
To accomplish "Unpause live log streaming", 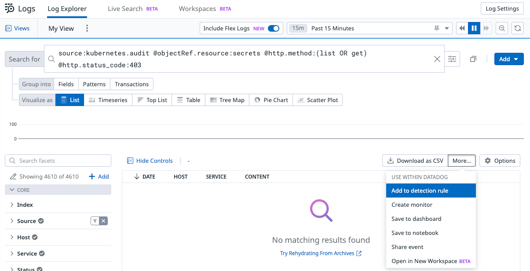I will [474, 28].
